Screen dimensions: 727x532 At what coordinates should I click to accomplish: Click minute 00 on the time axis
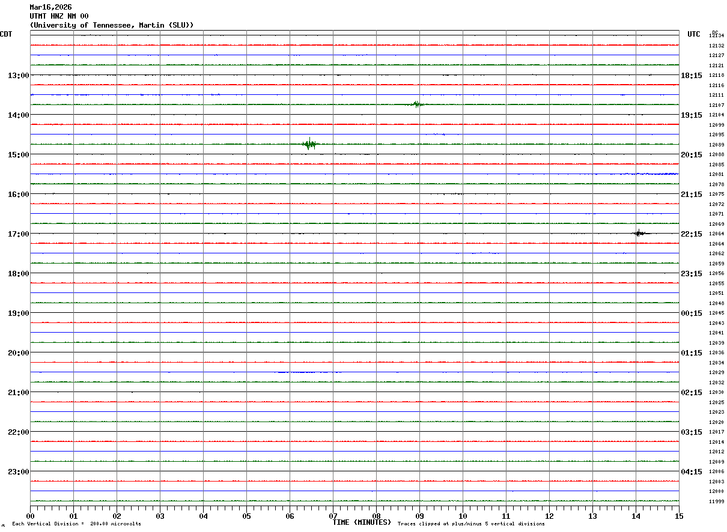click(x=30, y=516)
